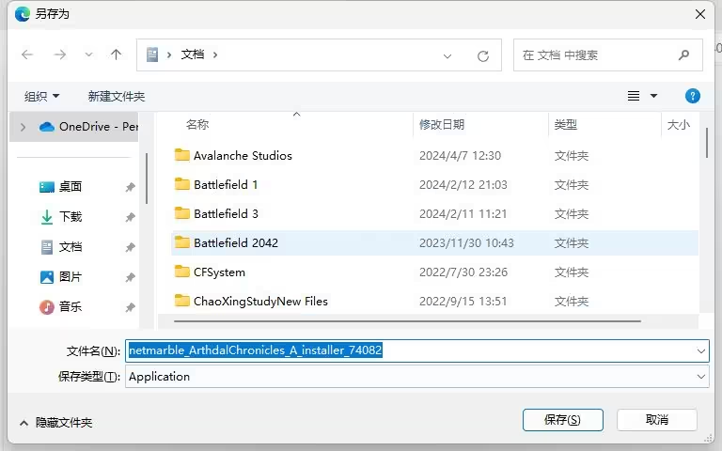The width and height of the screenshot is (722, 451).
Task: Click folder icon of CFSystem
Action: pyautogui.click(x=182, y=272)
